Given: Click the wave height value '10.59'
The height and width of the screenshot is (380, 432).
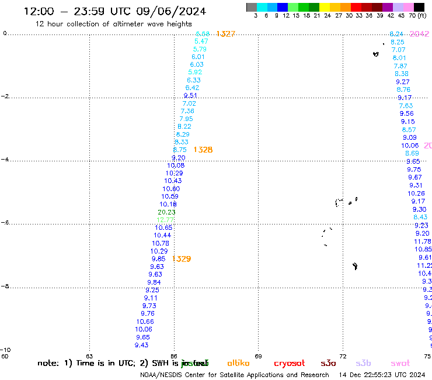Looking at the screenshot, I should [x=170, y=196].
